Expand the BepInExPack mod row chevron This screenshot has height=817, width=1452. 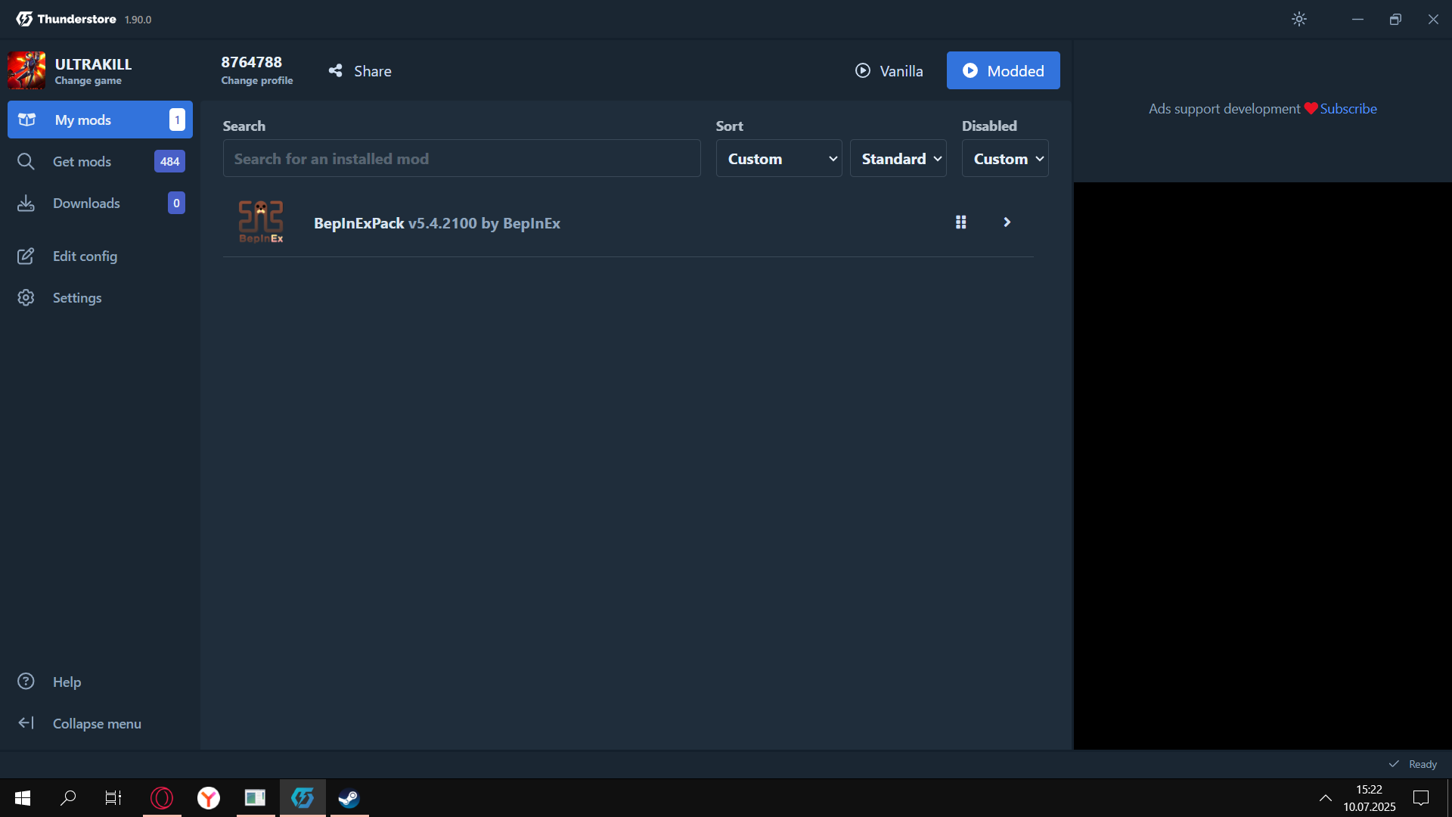tap(1007, 222)
